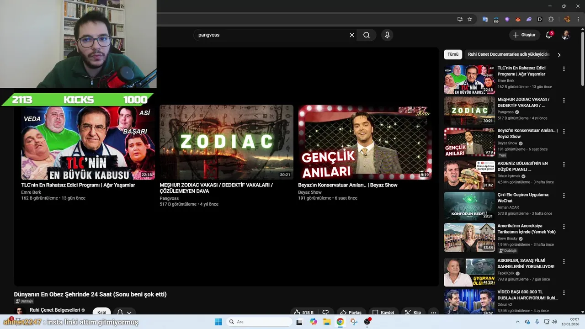Screen dimensions: 585x329
Task: Open options for Beyaz'ın Konservatuar sidebar video
Action: (x=564, y=131)
